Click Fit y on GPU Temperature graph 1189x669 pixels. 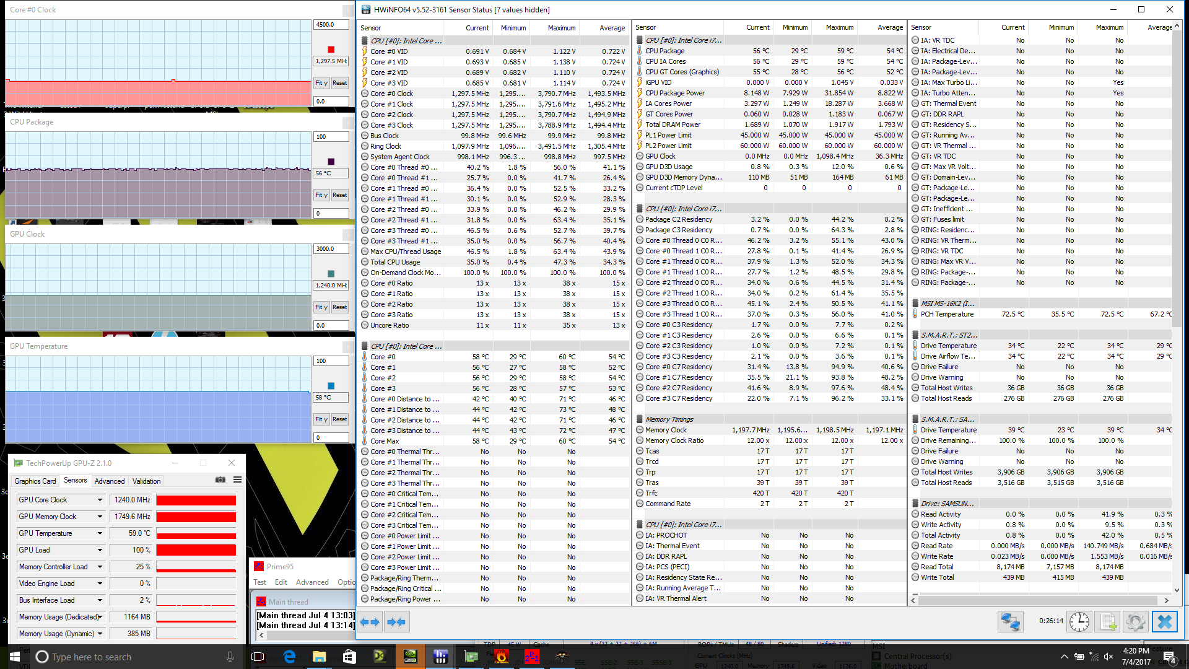[321, 419]
